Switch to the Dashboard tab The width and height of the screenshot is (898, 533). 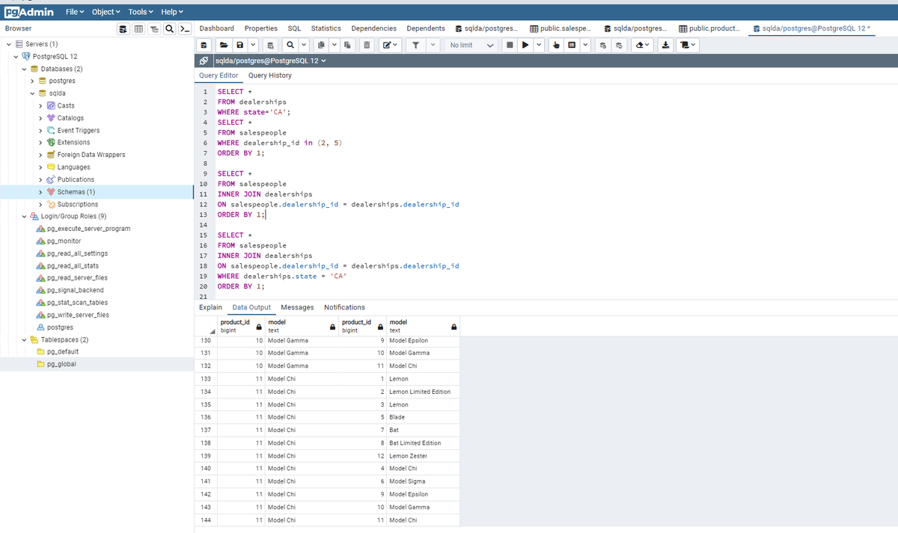[217, 28]
